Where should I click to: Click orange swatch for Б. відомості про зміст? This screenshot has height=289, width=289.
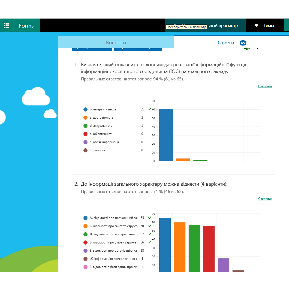click(85, 226)
